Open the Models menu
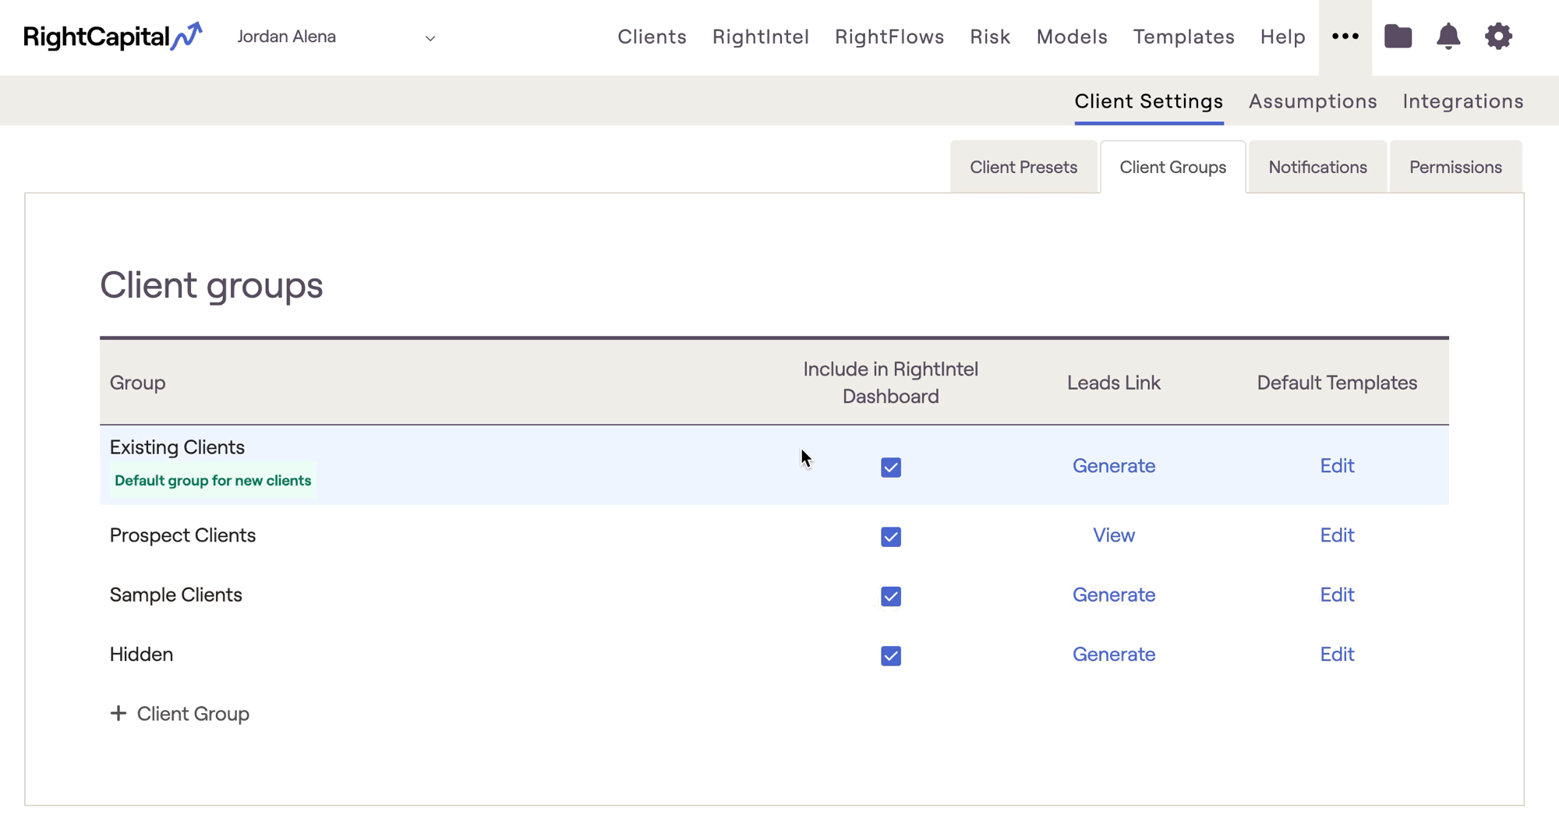This screenshot has width=1559, height=826. pyautogui.click(x=1072, y=37)
